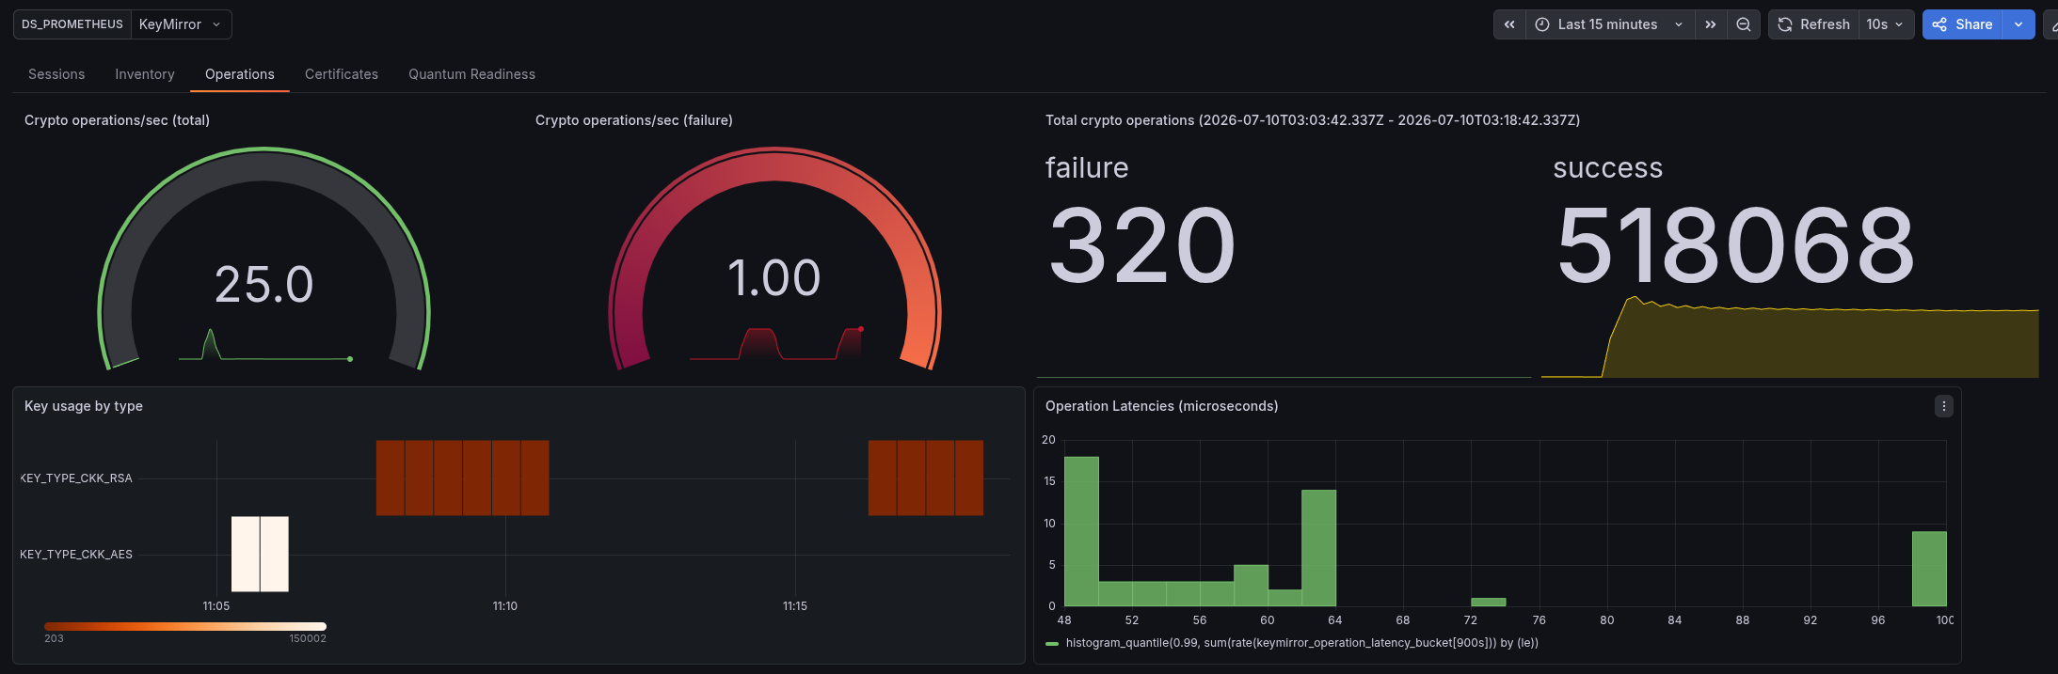Open the Certificates tab

click(342, 74)
